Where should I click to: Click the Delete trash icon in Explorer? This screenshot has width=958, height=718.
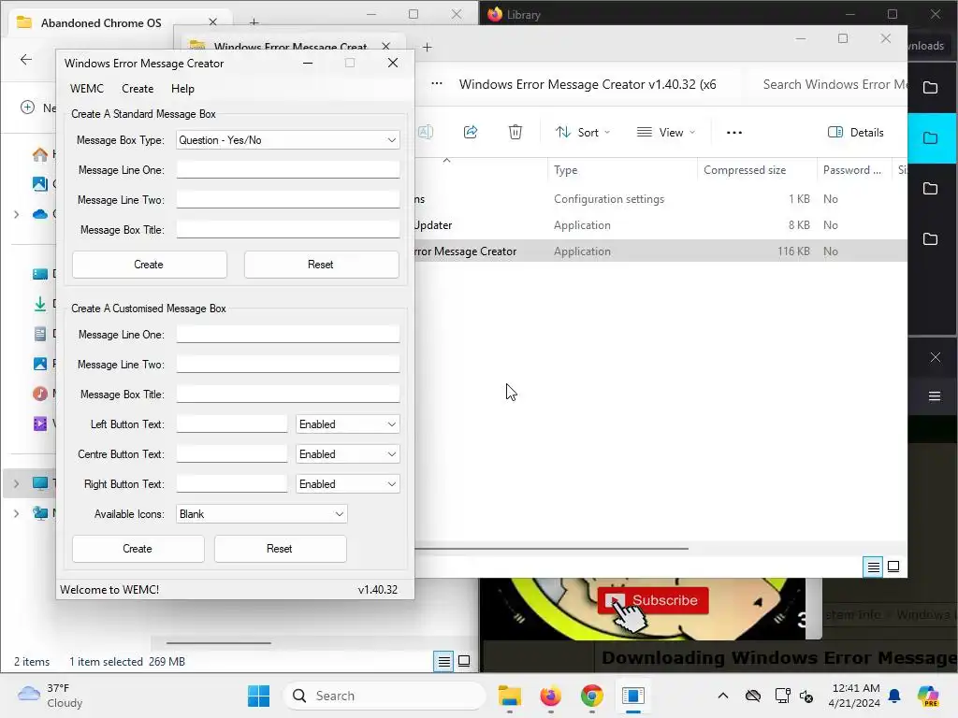tap(515, 132)
